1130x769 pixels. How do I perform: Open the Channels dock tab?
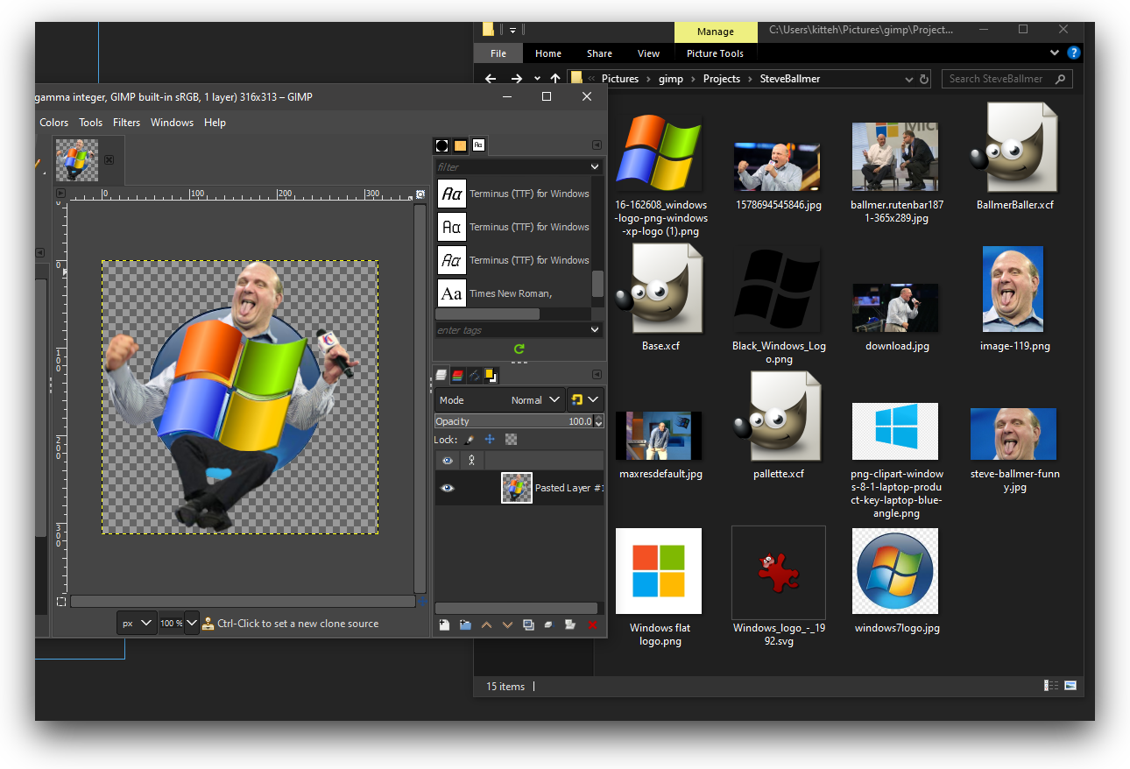pos(457,375)
